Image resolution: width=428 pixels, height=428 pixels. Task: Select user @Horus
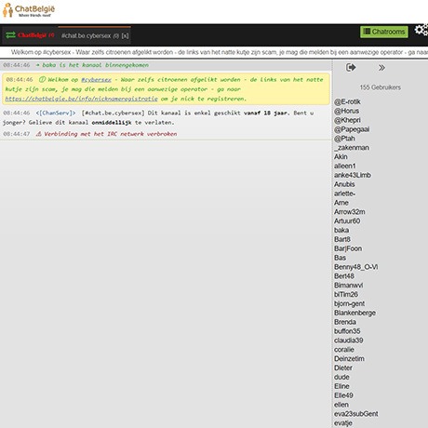point(346,111)
